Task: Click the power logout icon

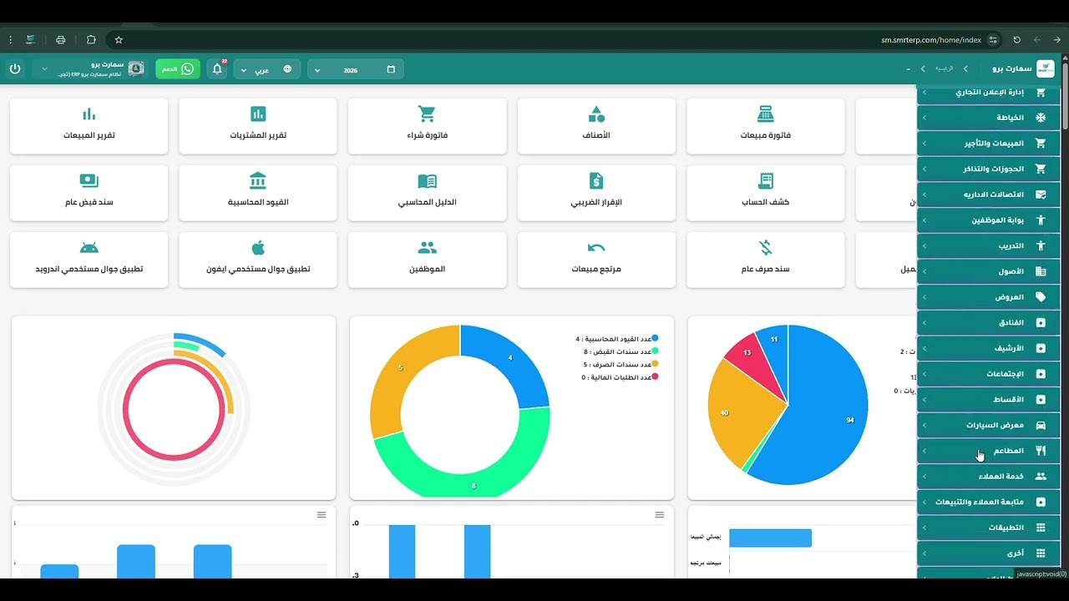Action: click(15, 69)
